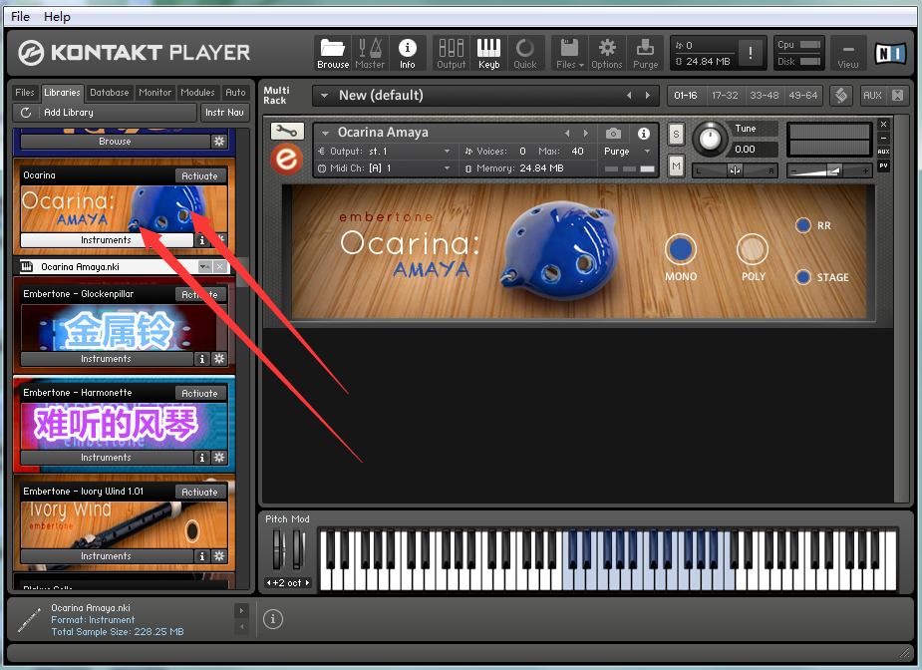Switch to the Modules tab
The width and height of the screenshot is (922, 670).
(x=197, y=93)
